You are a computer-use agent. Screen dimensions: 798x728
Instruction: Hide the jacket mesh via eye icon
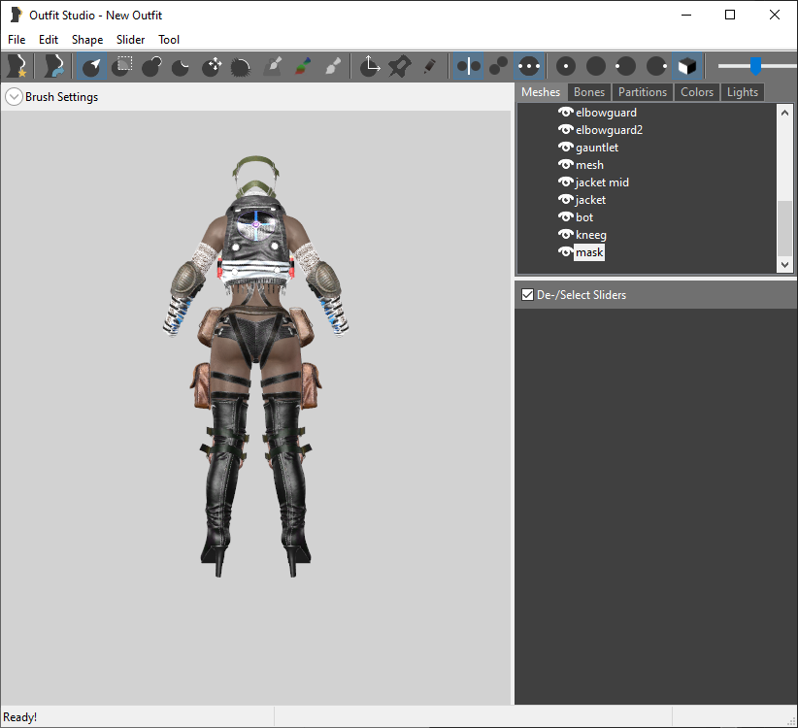click(565, 199)
